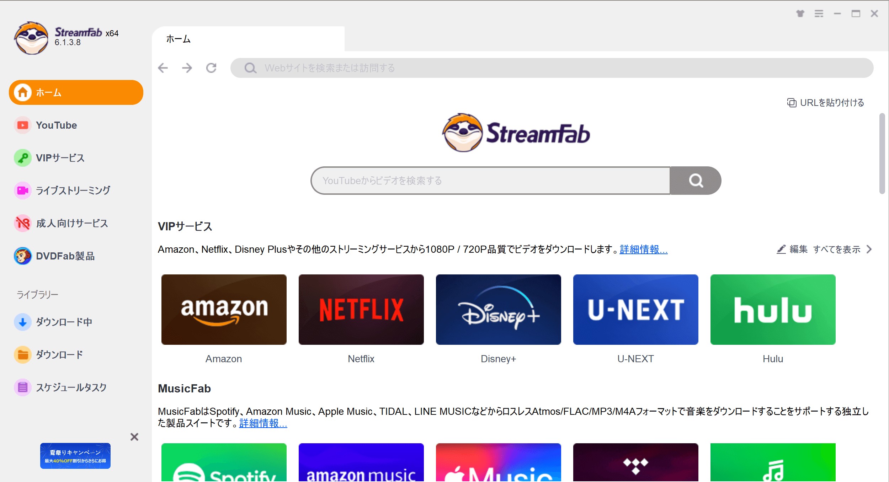Open the Amazon service tile
Screen dimensions: 889x482
point(224,310)
